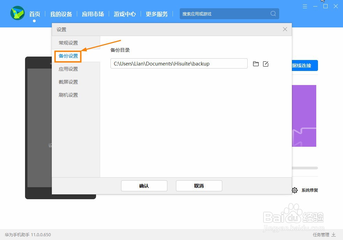Click the edit backup path icon

point(265,64)
